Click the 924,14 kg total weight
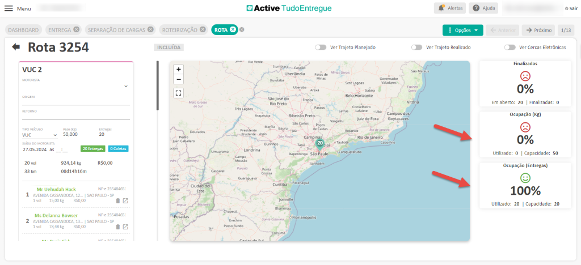Image resolution: width=581 pixels, height=265 pixels. [x=71, y=163]
